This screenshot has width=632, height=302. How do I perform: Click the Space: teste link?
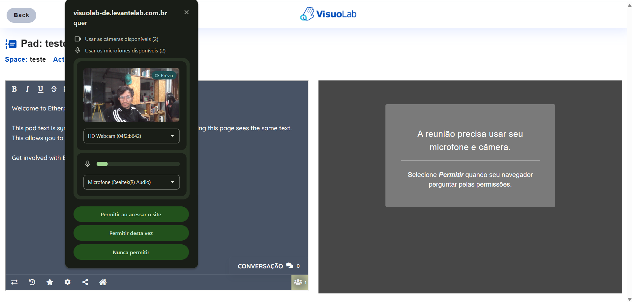tap(25, 59)
